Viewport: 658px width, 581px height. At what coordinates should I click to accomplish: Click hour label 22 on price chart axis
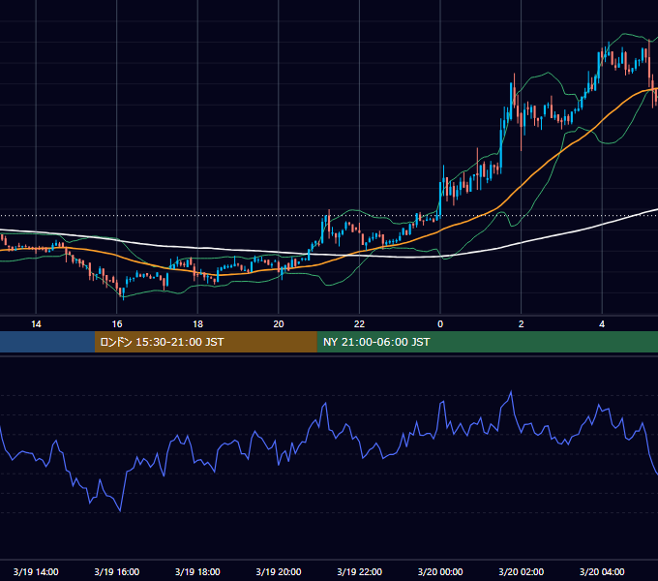[x=359, y=324]
